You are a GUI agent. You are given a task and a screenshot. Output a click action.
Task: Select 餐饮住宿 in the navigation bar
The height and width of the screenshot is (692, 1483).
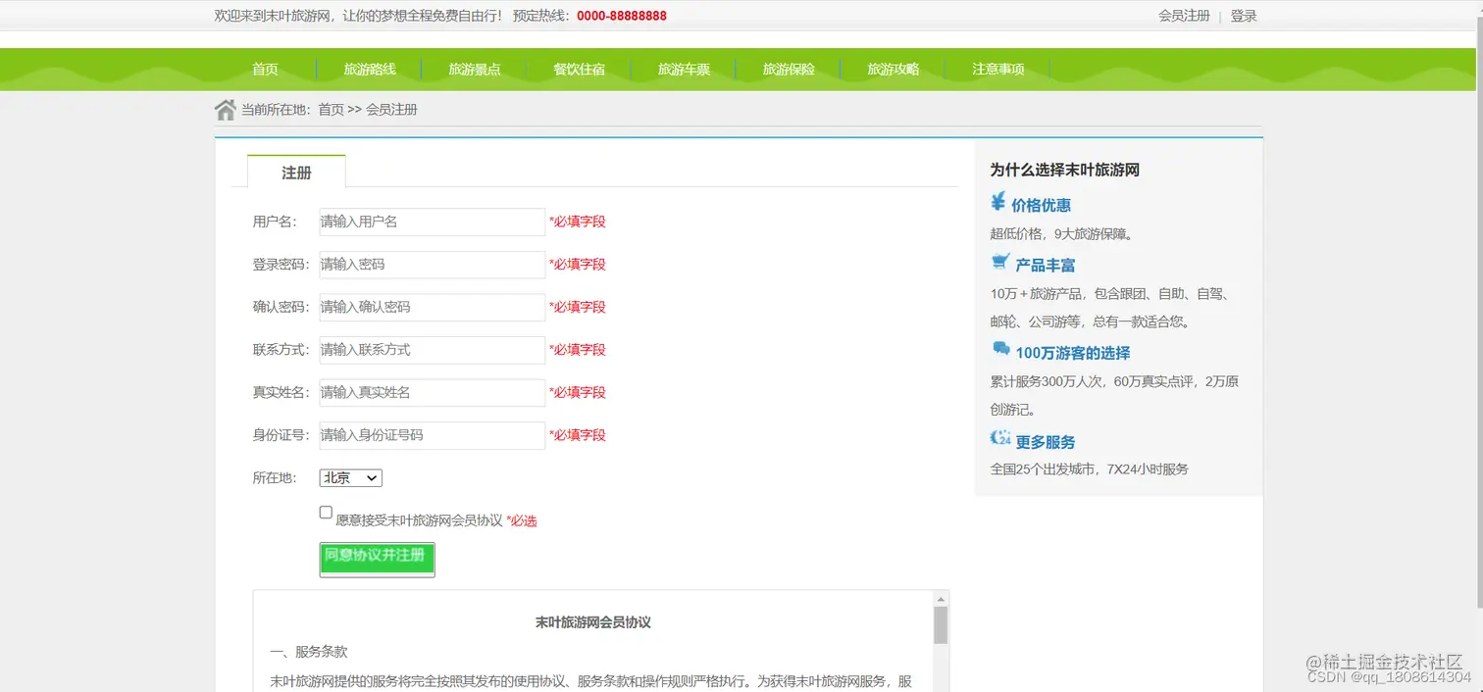coord(579,70)
